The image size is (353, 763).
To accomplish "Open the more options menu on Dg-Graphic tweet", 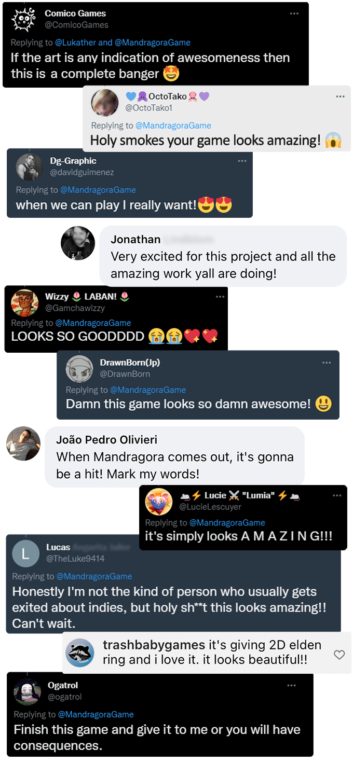I will click(242, 161).
